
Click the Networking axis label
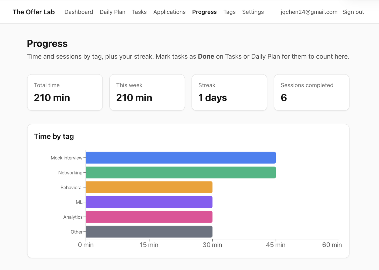point(70,173)
